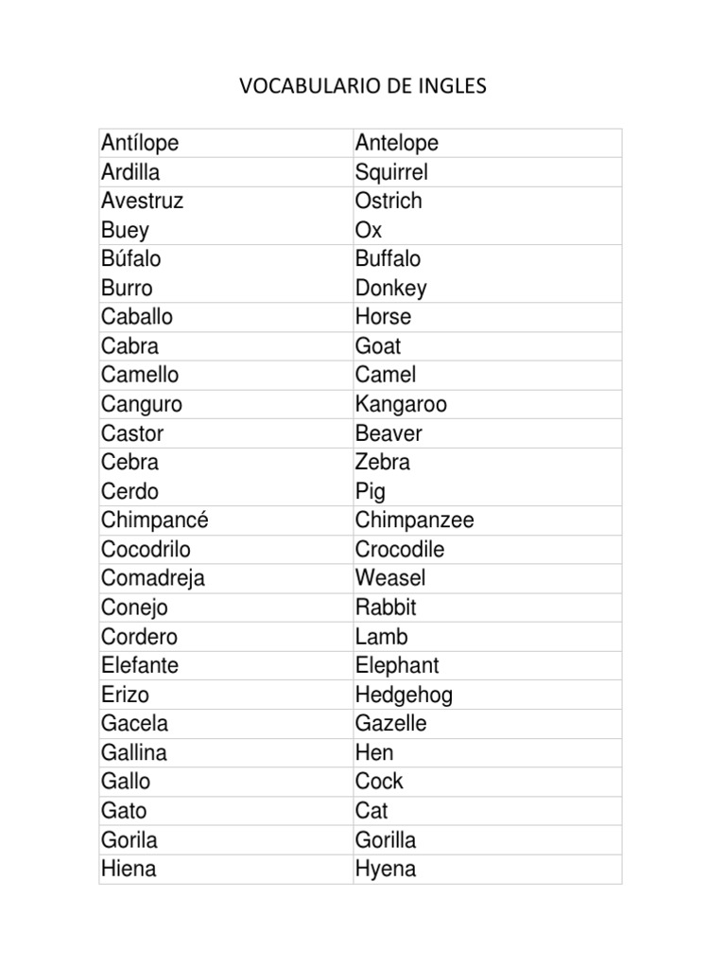Click the word 'Rabbit'
The image size is (726, 969).
(386, 608)
